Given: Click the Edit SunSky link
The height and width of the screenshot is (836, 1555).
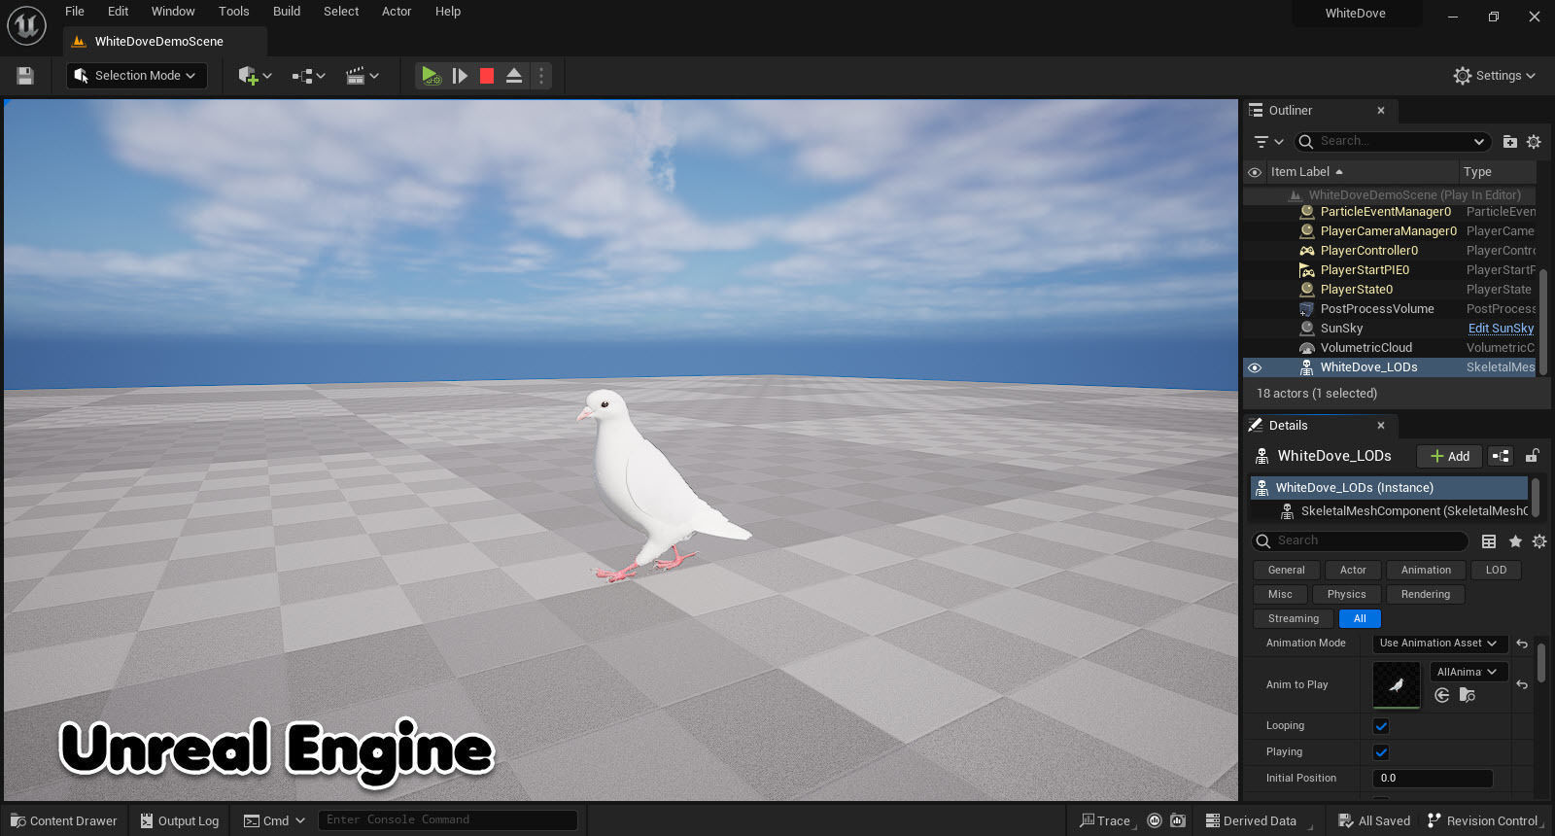Looking at the screenshot, I should (1501, 329).
